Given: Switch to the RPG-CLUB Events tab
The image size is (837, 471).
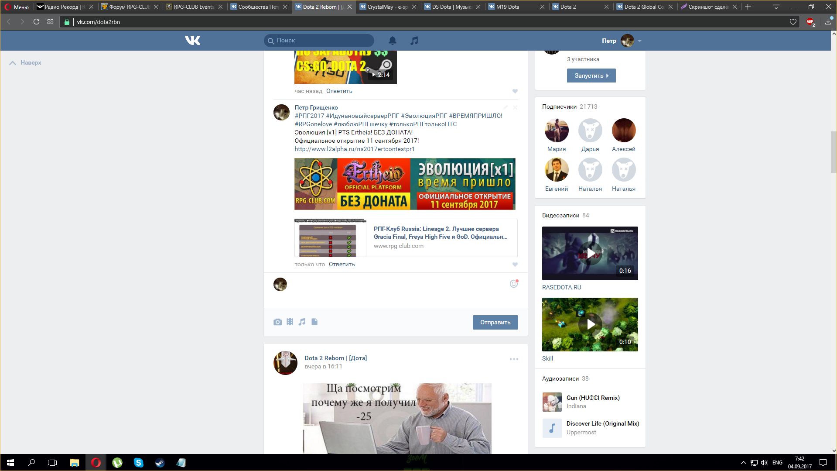Looking at the screenshot, I should tap(194, 7).
